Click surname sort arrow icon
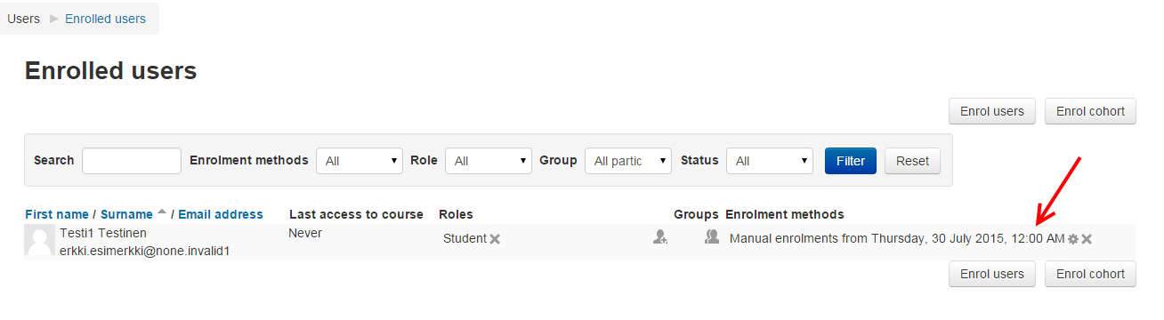This screenshot has height=320, width=1164. click(x=162, y=212)
